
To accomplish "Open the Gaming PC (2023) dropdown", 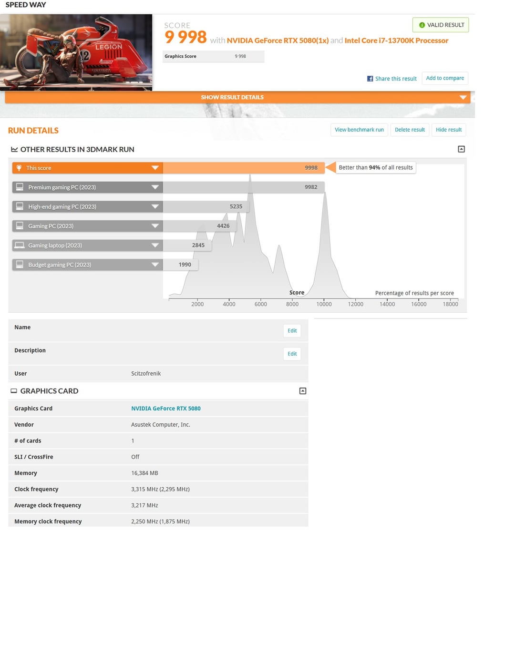I will coord(155,226).
